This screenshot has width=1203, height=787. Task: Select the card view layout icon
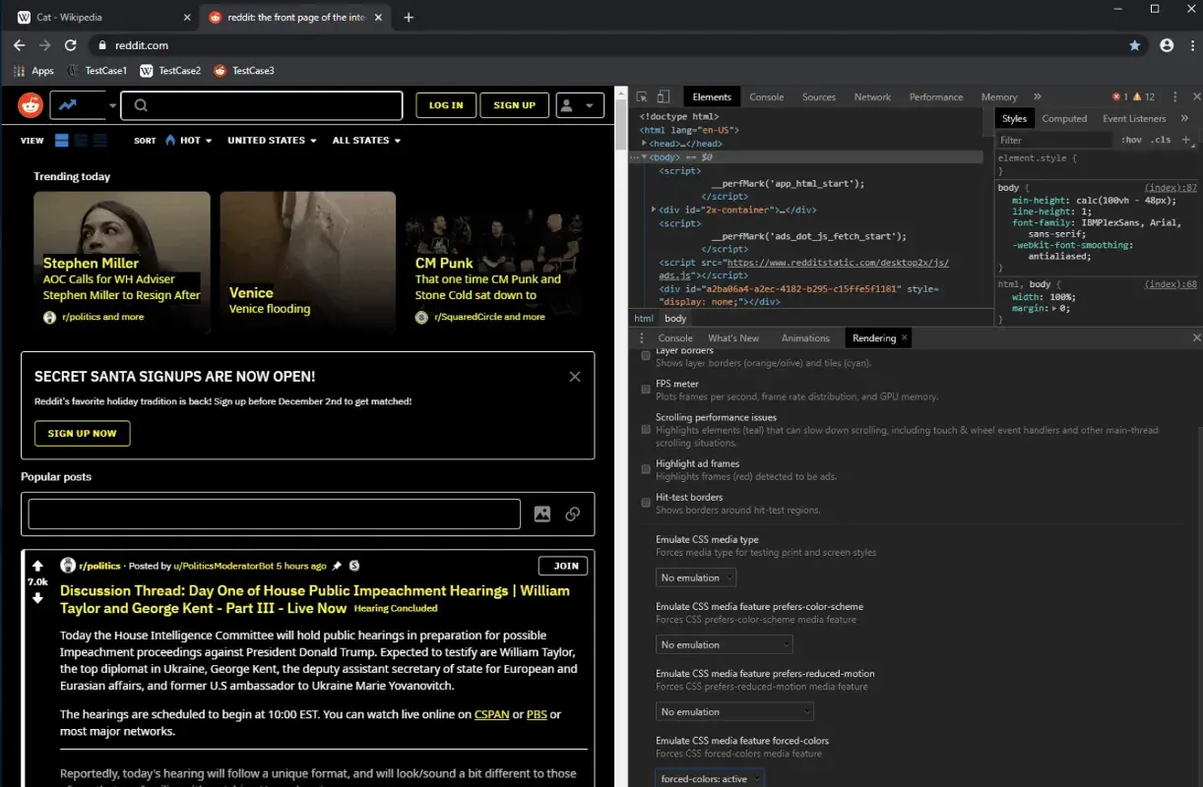click(62, 141)
